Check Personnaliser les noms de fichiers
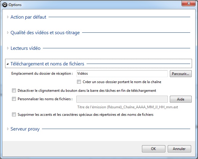This screenshot has height=159, width=198. pos(14,99)
